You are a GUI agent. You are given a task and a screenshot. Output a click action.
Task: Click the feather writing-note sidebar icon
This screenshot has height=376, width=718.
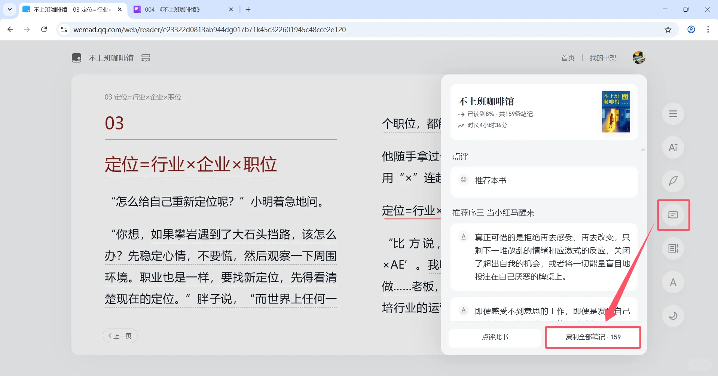pos(673,181)
